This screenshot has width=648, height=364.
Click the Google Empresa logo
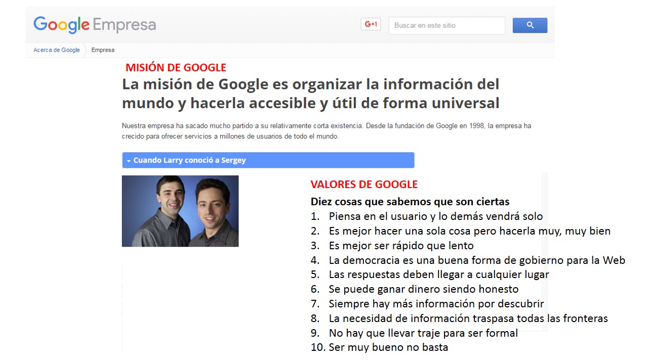pyautogui.click(x=95, y=25)
